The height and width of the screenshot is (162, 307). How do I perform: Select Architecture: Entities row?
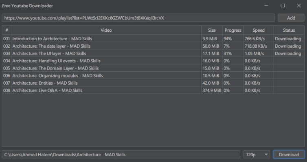(153, 83)
